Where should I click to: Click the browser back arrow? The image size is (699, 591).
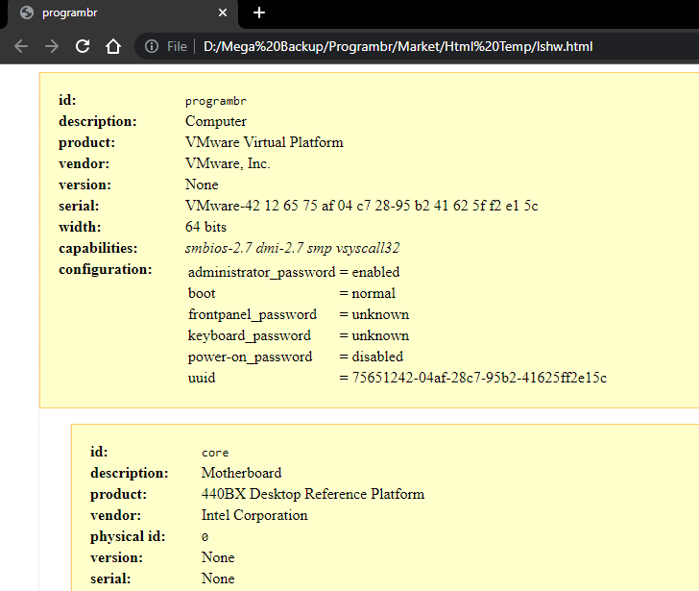[21, 46]
